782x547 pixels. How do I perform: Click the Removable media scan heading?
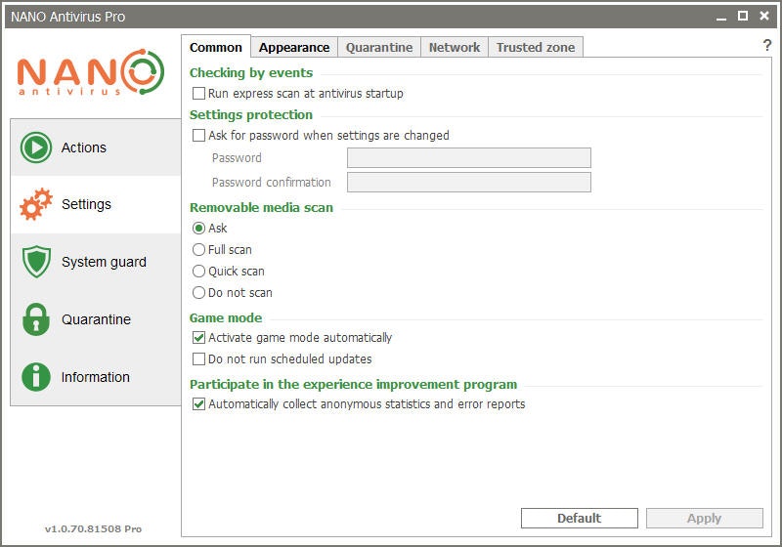pos(261,208)
